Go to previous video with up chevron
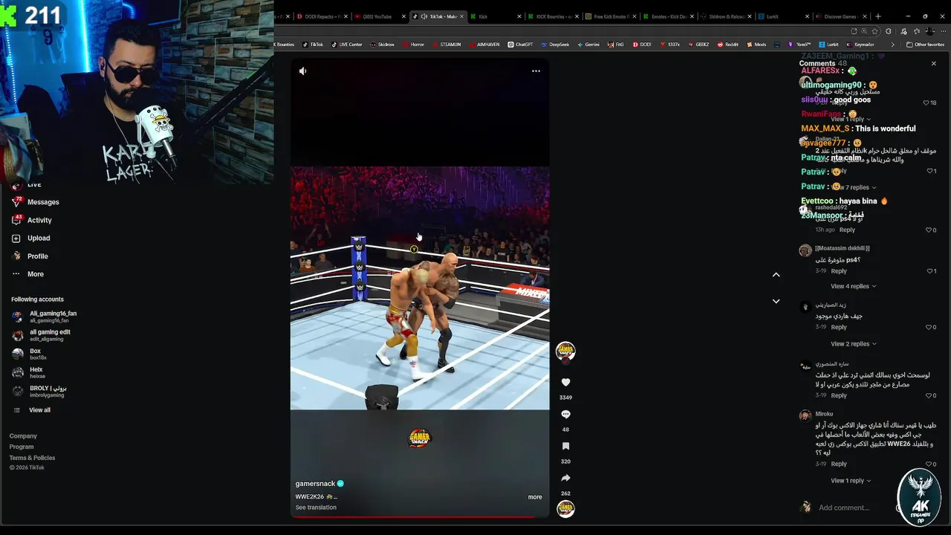This screenshot has height=535, width=951. pos(776,274)
